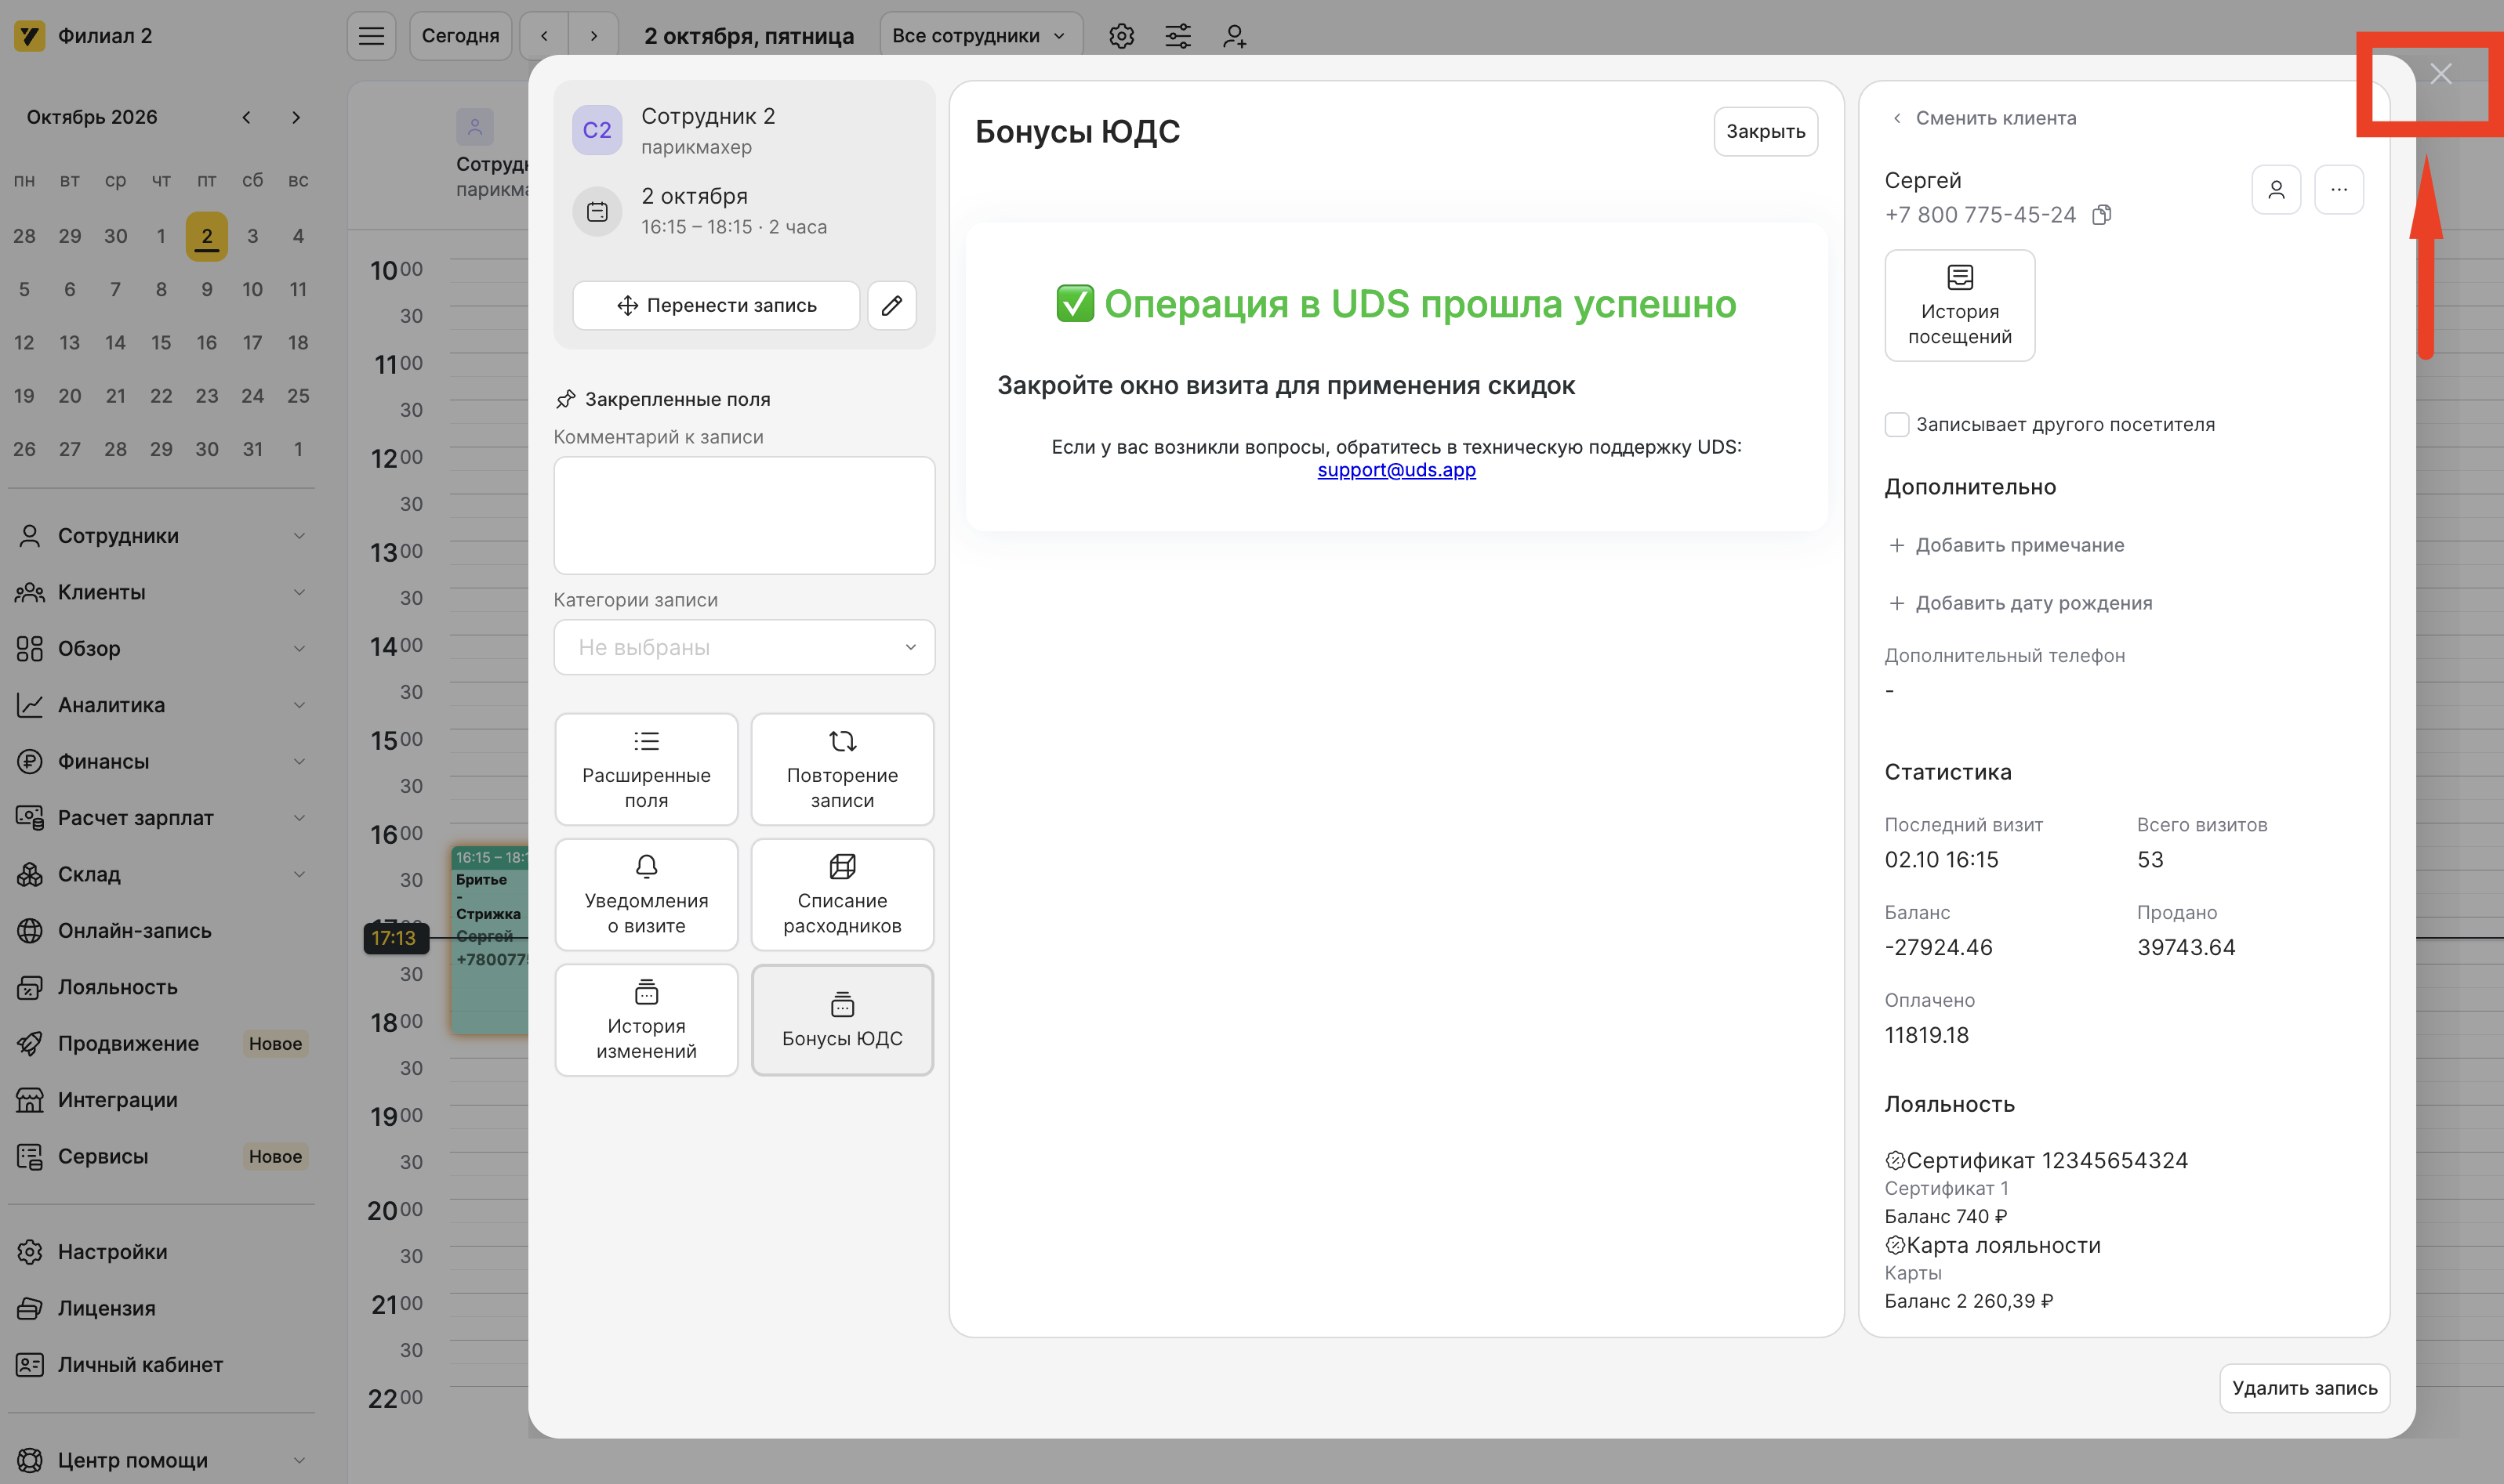The width and height of the screenshot is (2504, 1484).
Task: Click the pencil edit icon near Перенести запись
Action: point(891,305)
